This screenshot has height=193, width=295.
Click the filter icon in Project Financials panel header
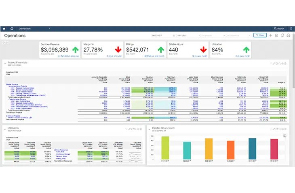click(271, 64)
